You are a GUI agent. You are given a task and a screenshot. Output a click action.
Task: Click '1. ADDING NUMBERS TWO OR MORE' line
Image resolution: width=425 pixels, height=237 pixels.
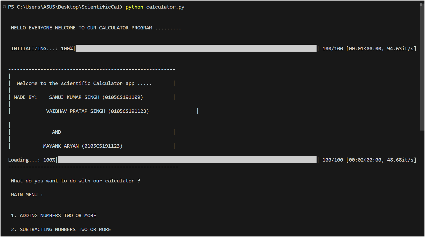[53, 216]
